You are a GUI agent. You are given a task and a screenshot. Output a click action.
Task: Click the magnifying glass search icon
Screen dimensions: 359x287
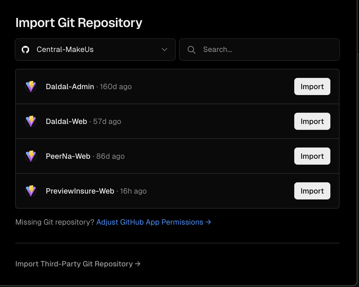click(191, 50)
